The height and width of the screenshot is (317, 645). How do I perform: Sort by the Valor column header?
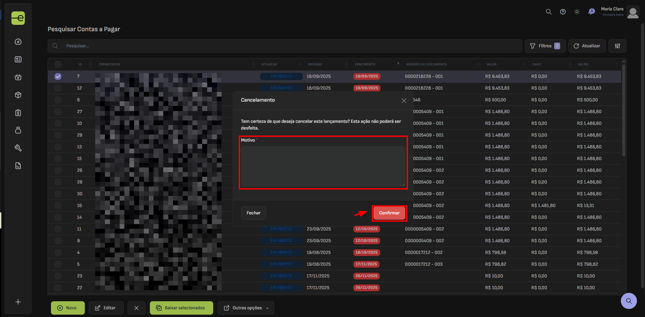click(x=491, y=64)
